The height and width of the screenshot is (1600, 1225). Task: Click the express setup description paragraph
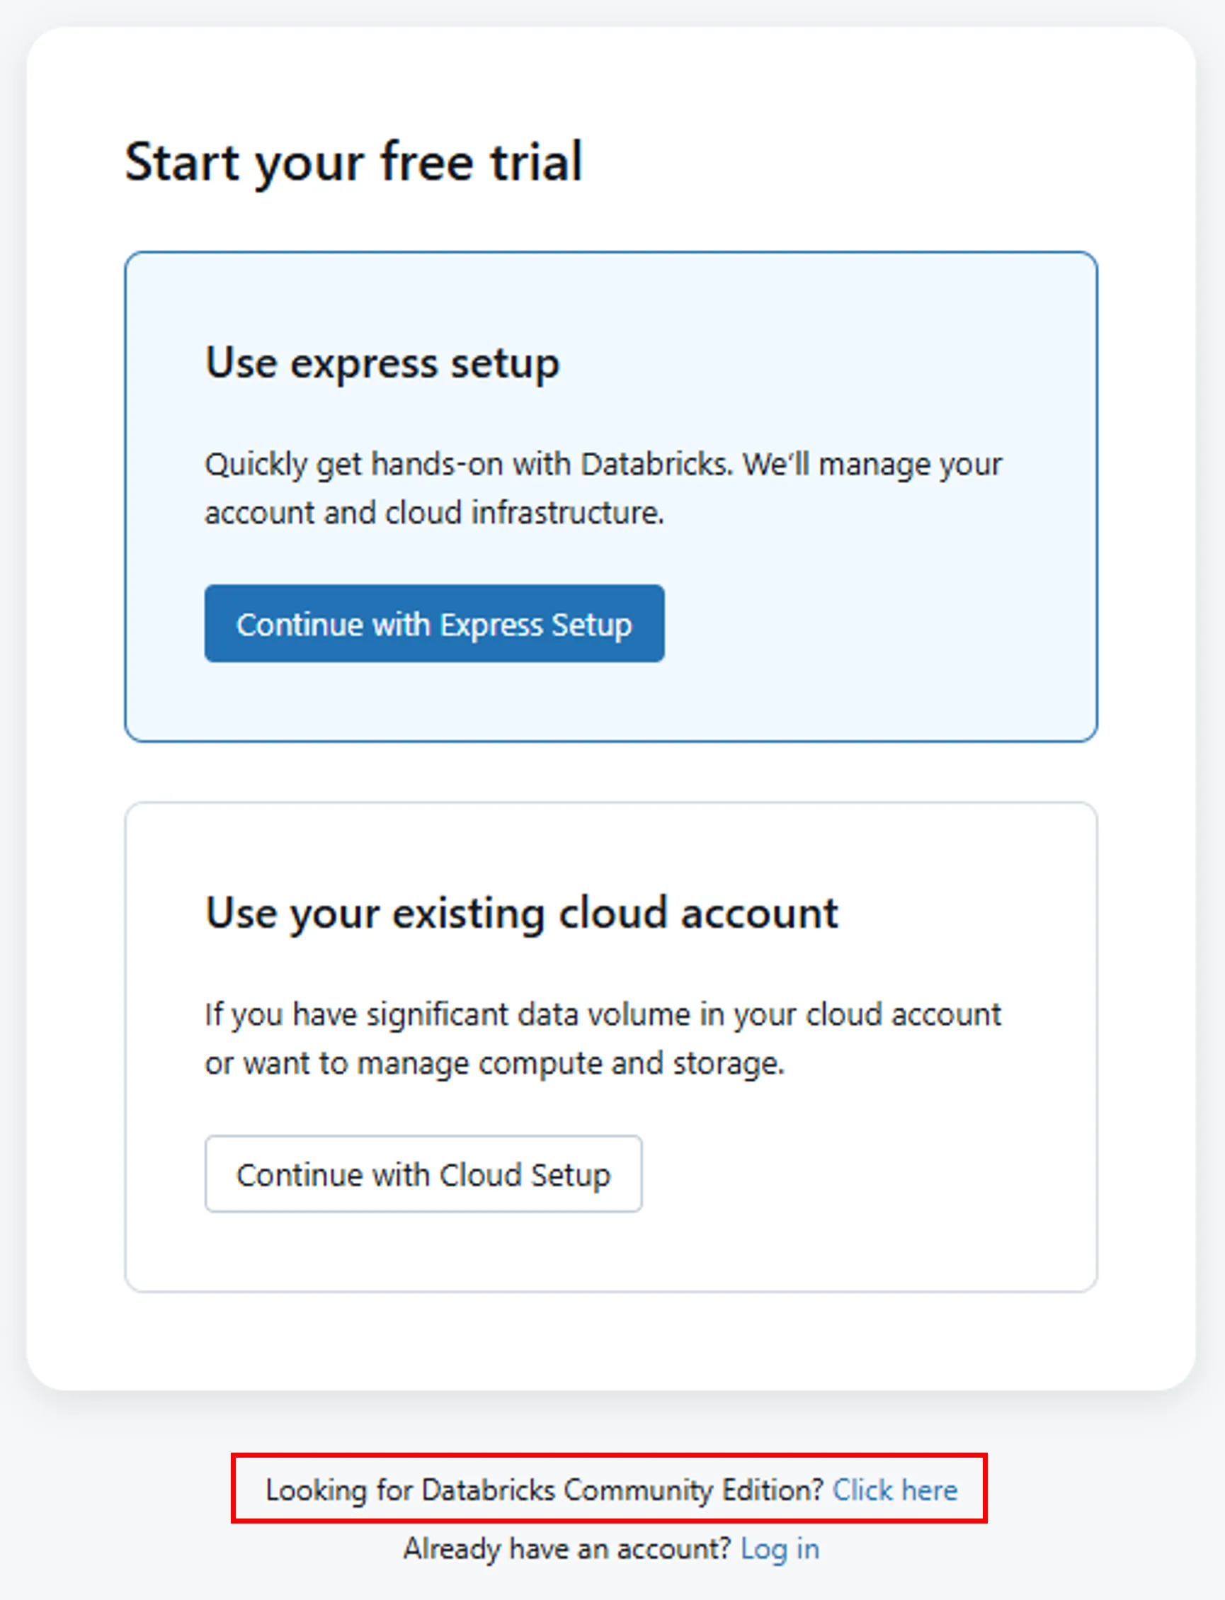tap(604, 487)
